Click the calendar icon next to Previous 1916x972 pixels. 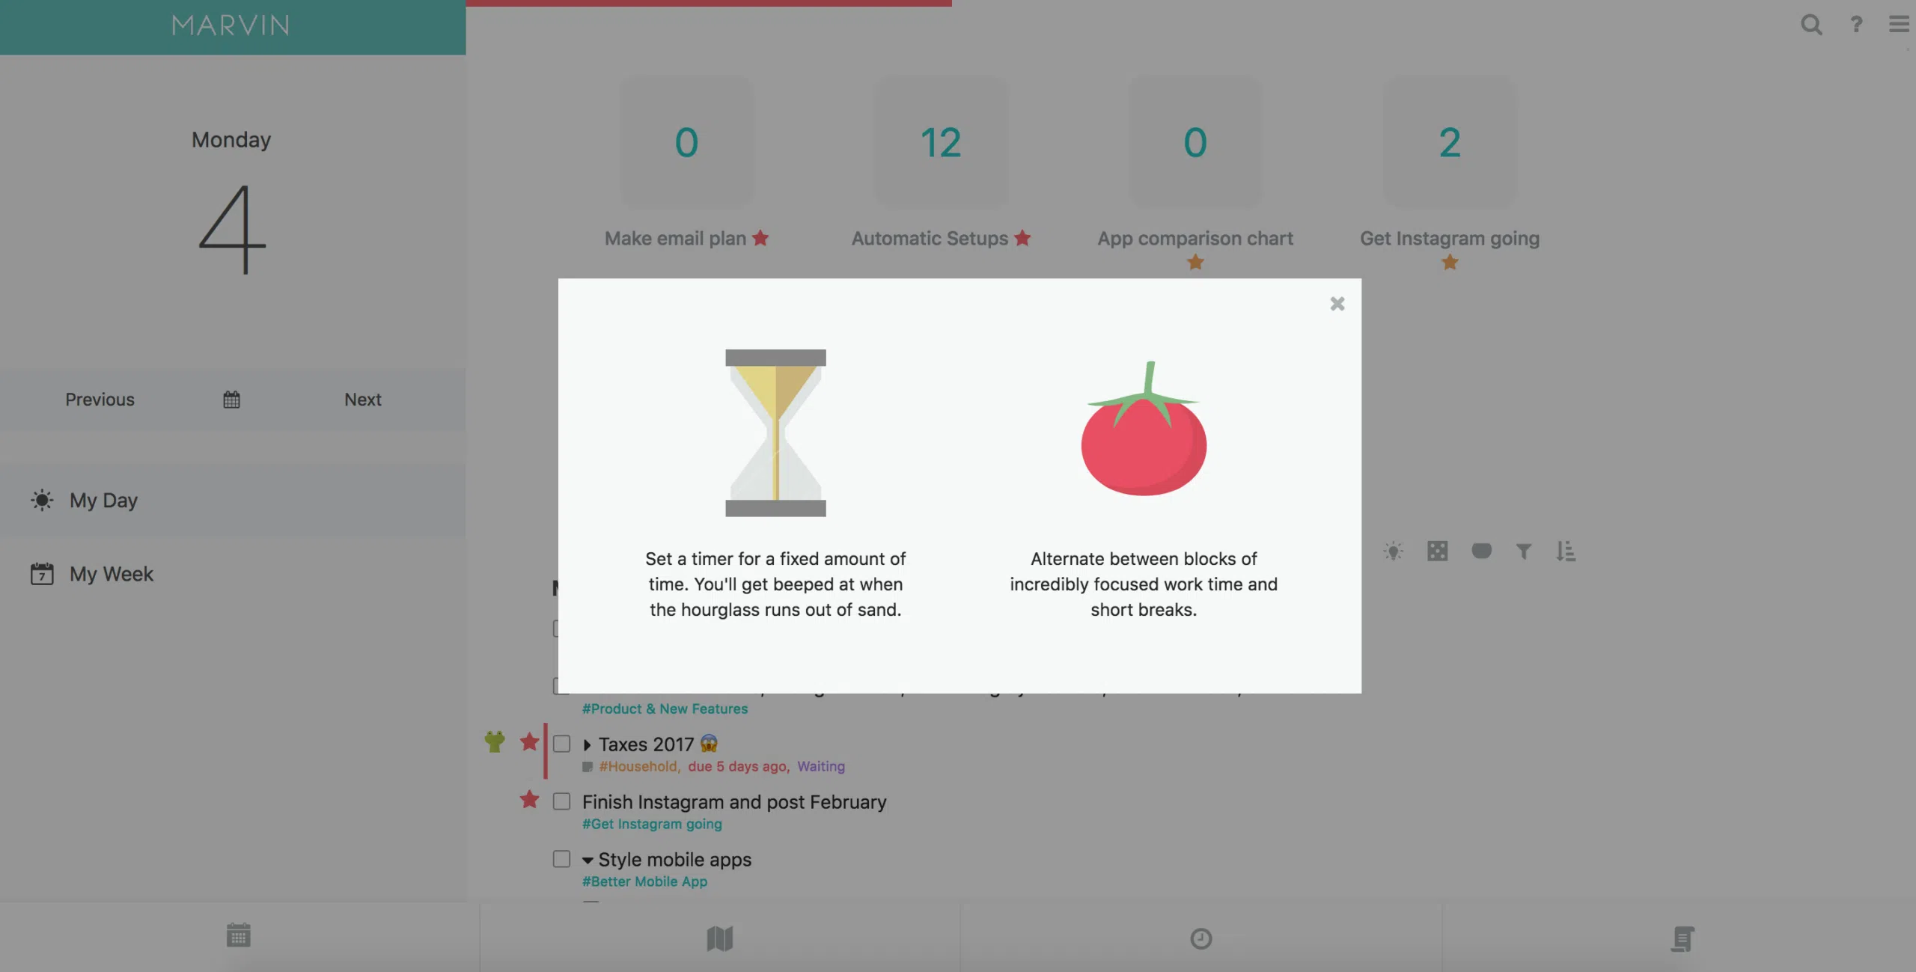[233, 400]
